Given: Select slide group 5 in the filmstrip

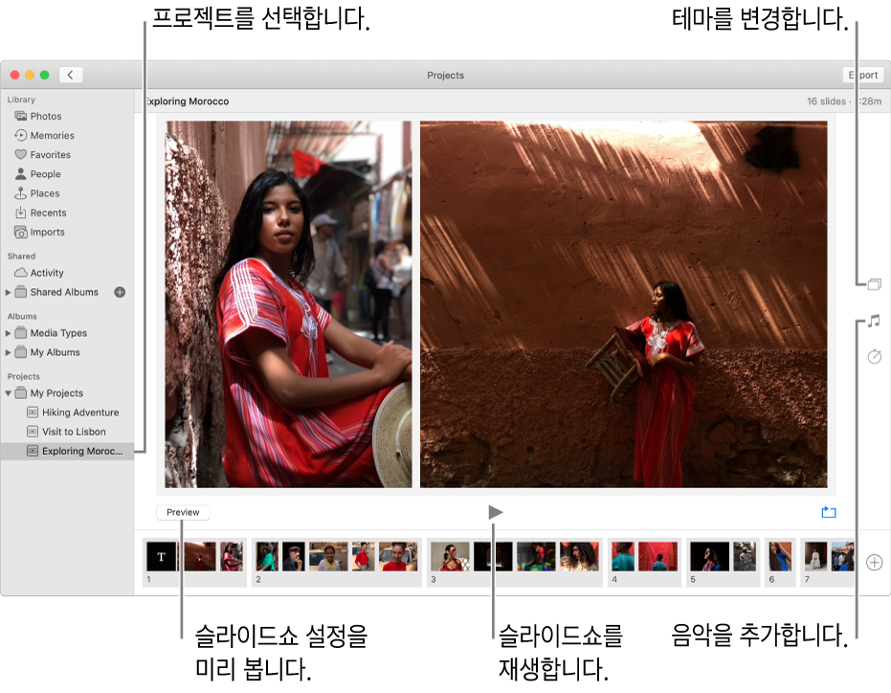Looking at the screenshot, I should pyautogui.click(x=723, y=562).
